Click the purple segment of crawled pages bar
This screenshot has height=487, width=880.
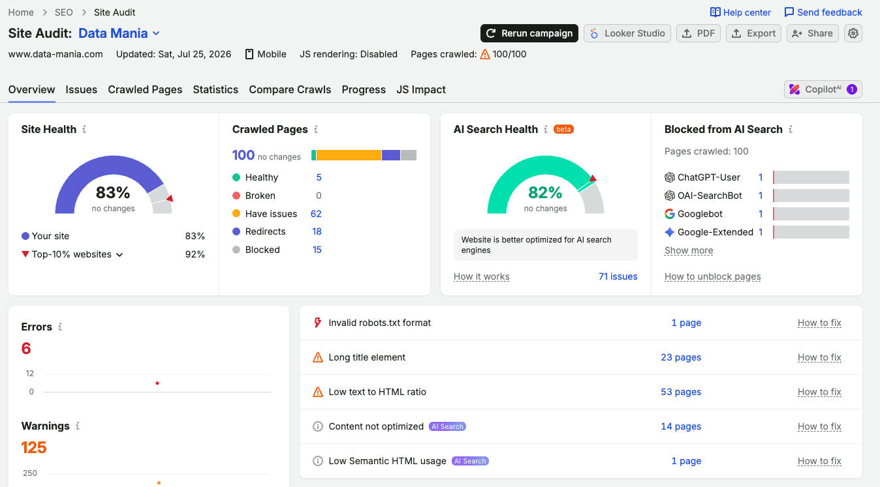[391, 155]
